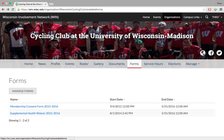Open Events in the top WIN navbar
224x140 pixels.
(x=157, y=17)
